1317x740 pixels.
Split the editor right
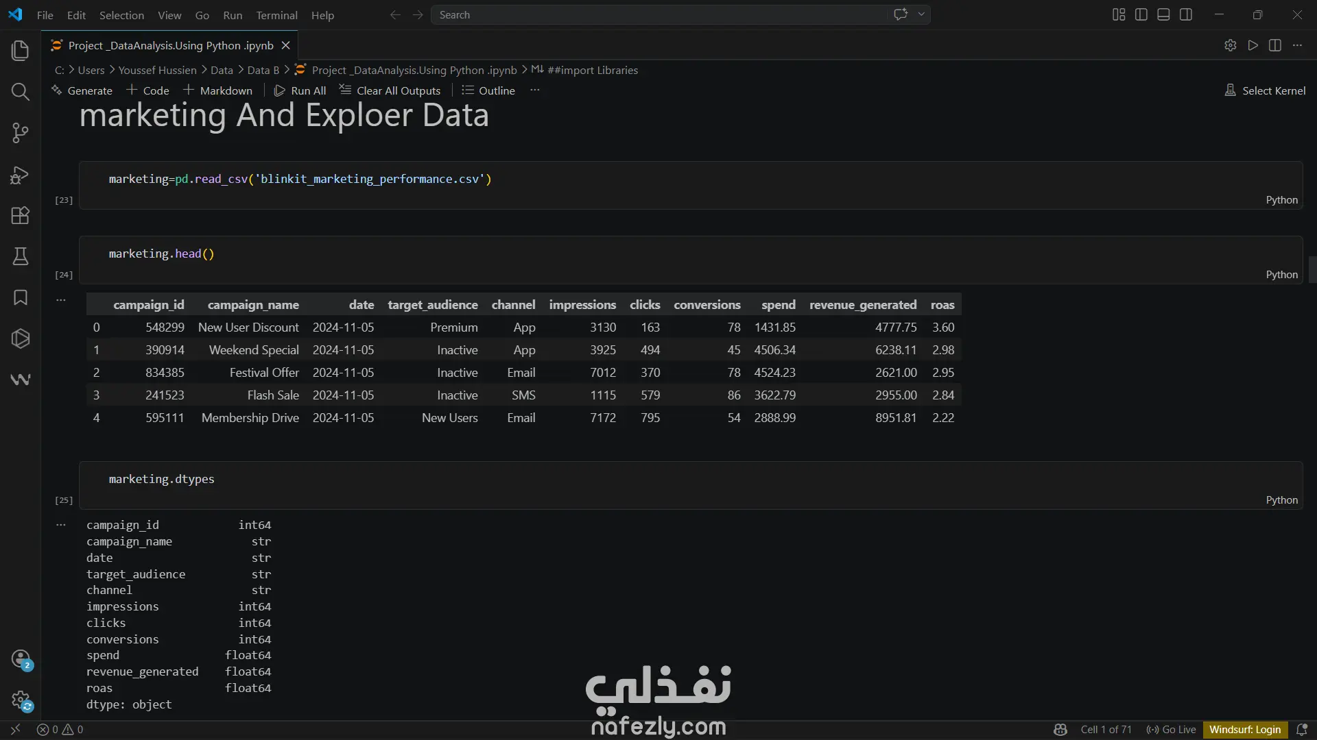[x=1275, y=45]
